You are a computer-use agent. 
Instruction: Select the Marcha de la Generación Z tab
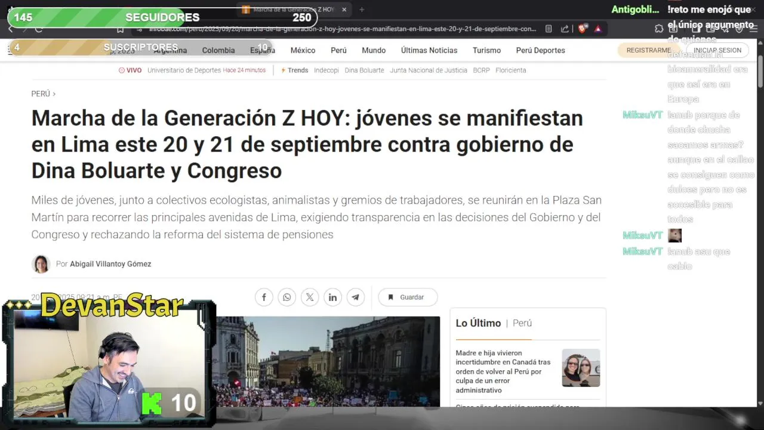(x=294, y=10)
